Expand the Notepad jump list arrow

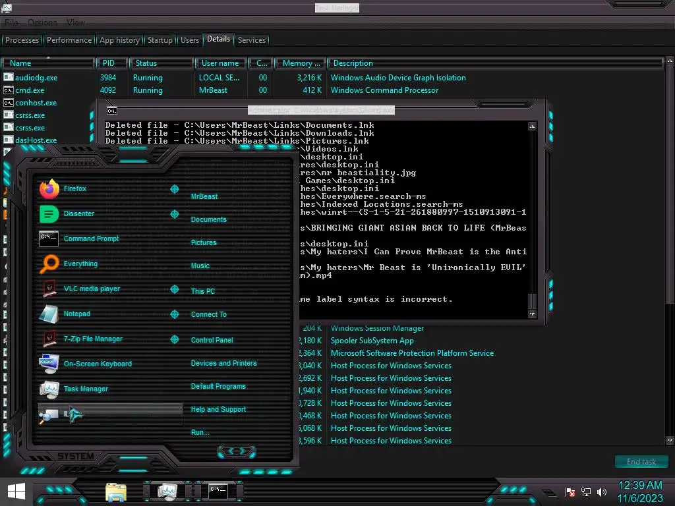pos(174,314)
